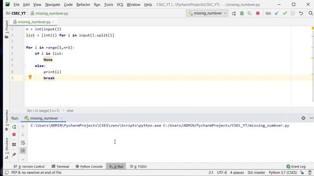Image resolution: width=314 pixels, height=176 pixels.
Task: Start debugging with the bug icon
Action: point(242,13)
